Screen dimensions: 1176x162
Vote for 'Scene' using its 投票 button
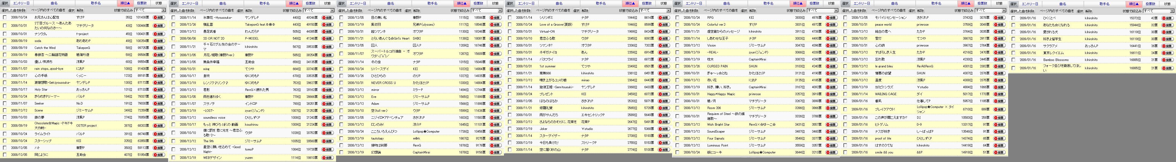tap(159, 110)
